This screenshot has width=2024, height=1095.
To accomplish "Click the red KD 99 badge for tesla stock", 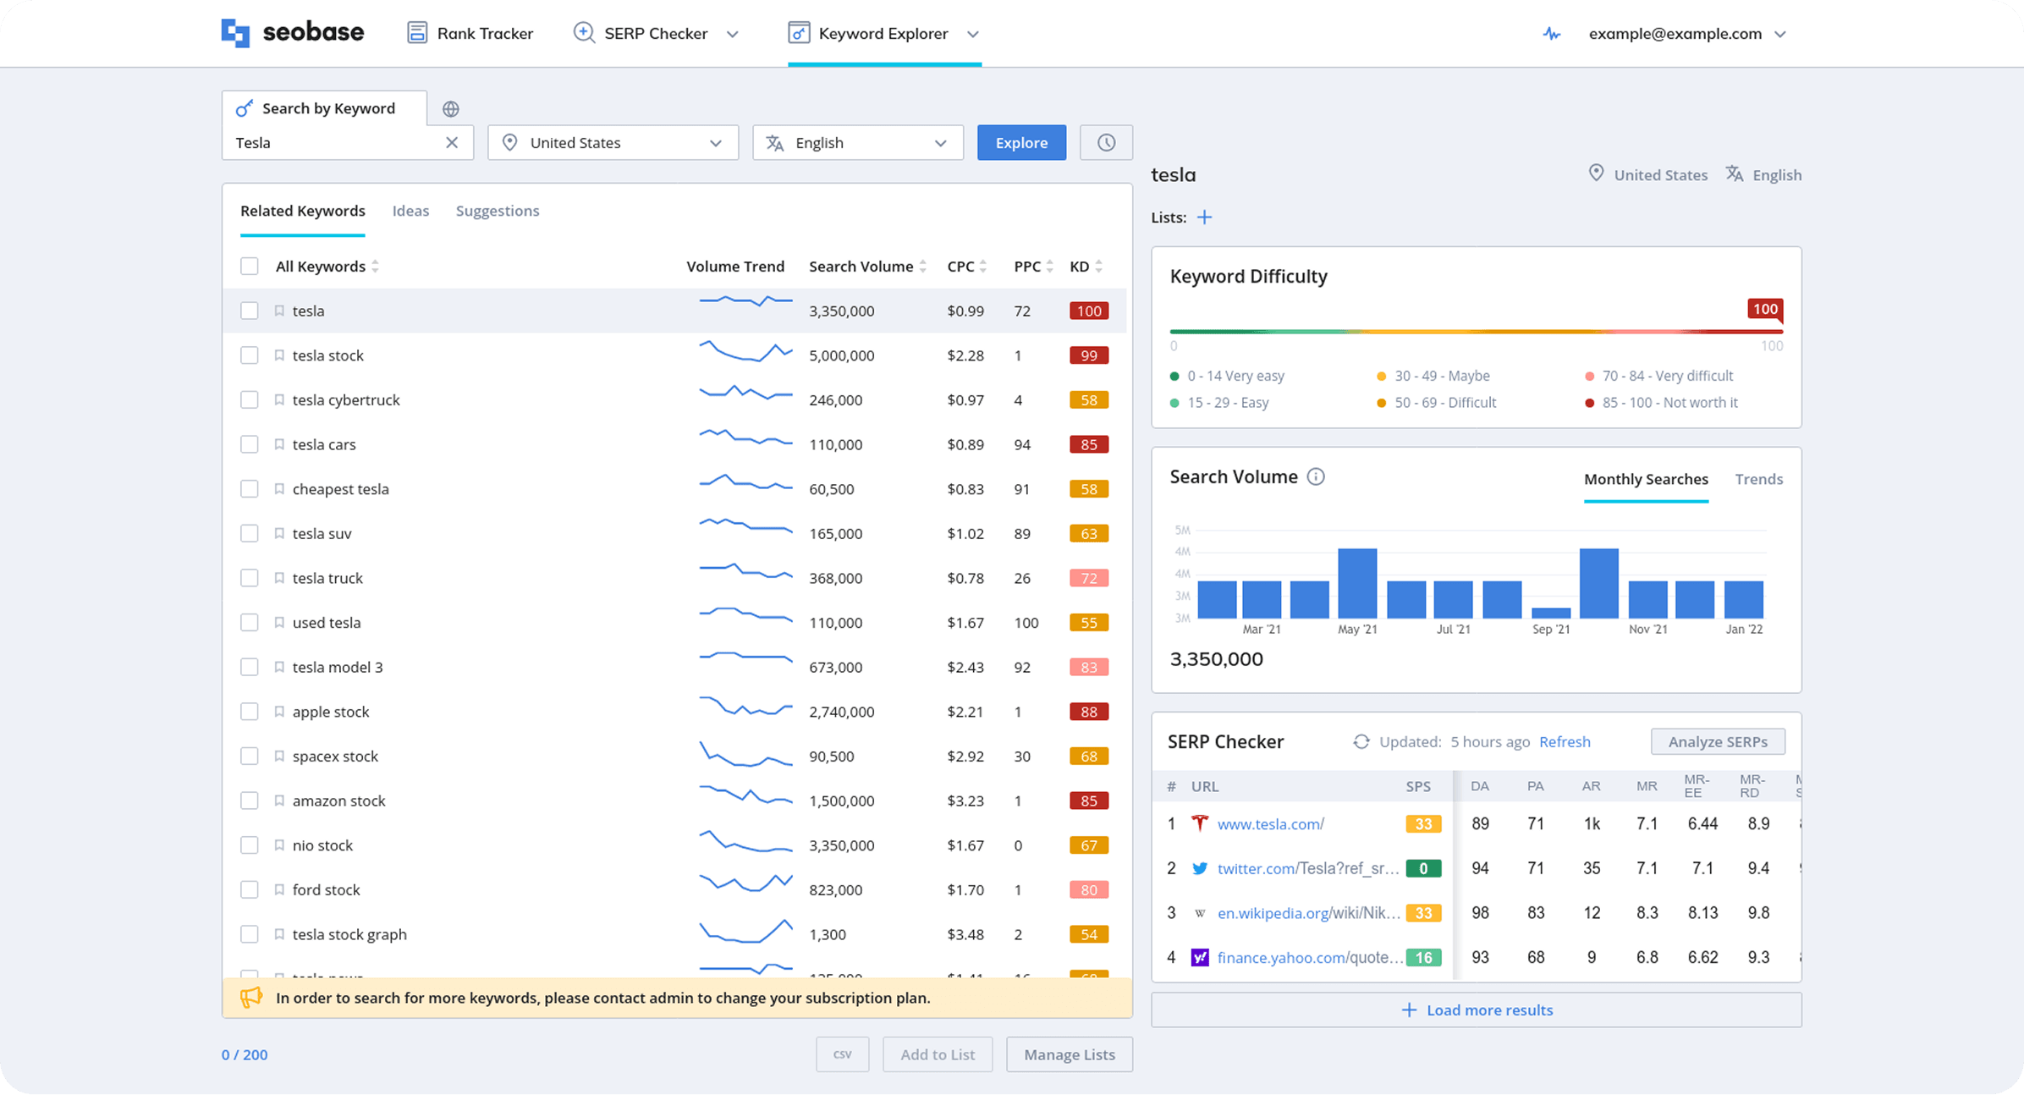I will 1088,355.
